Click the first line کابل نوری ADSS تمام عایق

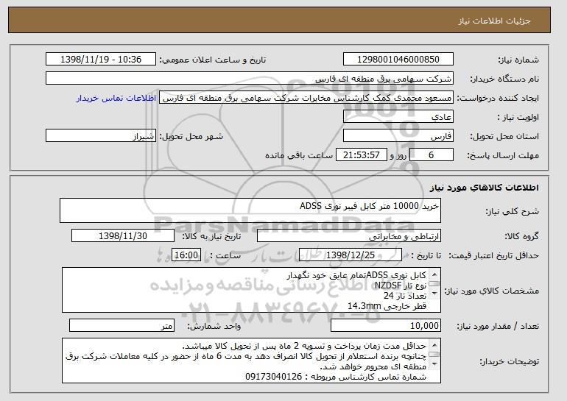[356, 275]
